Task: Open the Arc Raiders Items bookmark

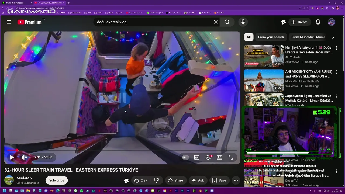Action: pos(174,13)
